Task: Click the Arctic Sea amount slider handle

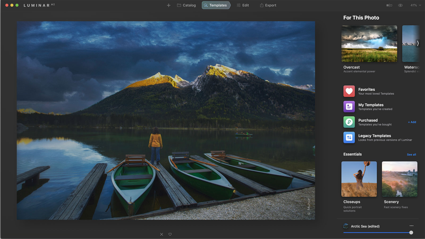Action: (x=411, y=233)
